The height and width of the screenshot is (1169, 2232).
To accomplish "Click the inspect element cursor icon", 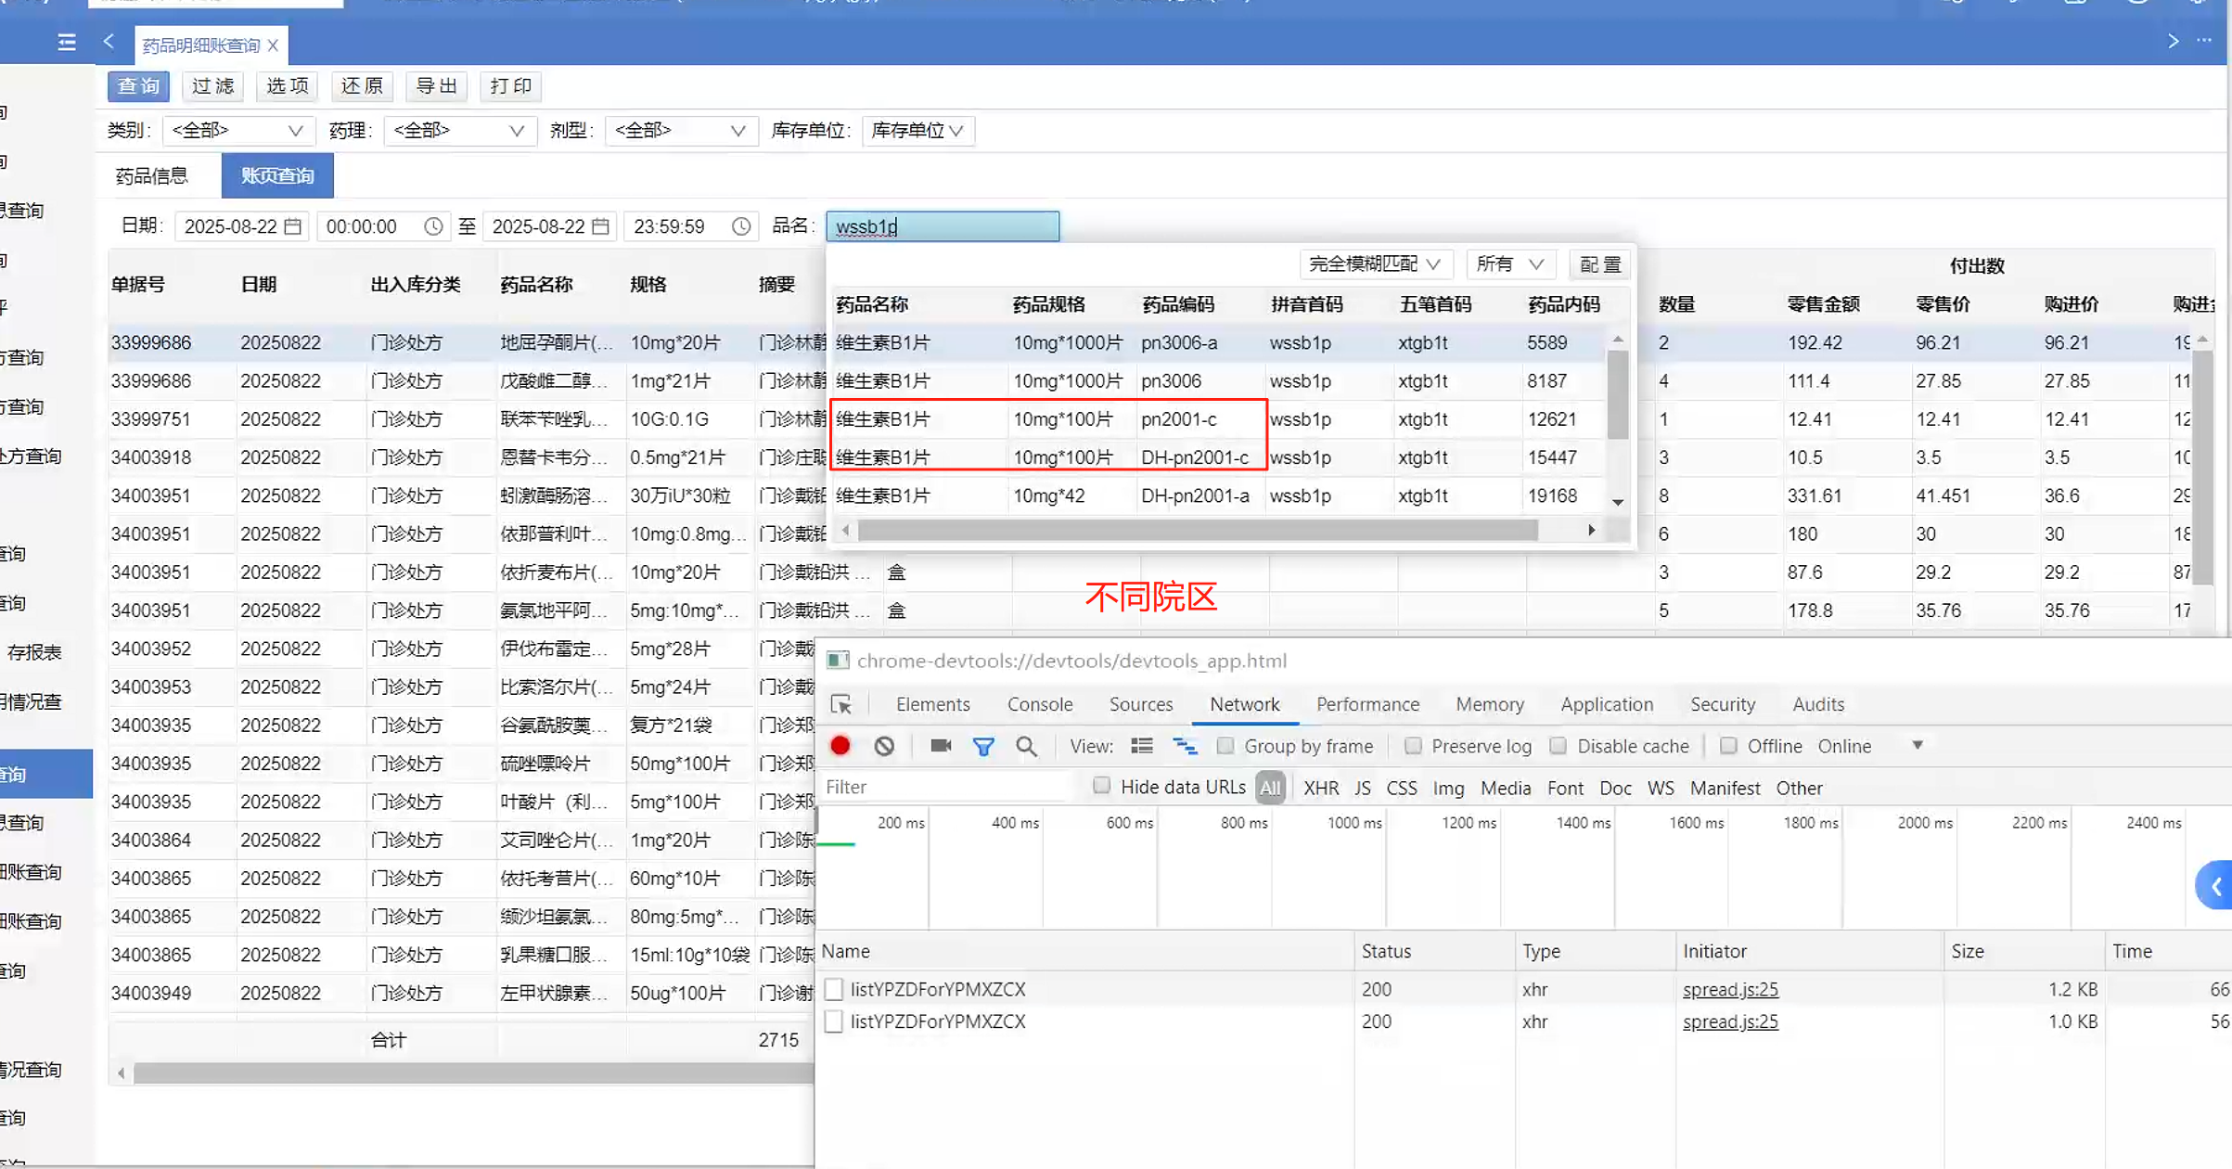I will pyautogui.click(x=841, y=704).
